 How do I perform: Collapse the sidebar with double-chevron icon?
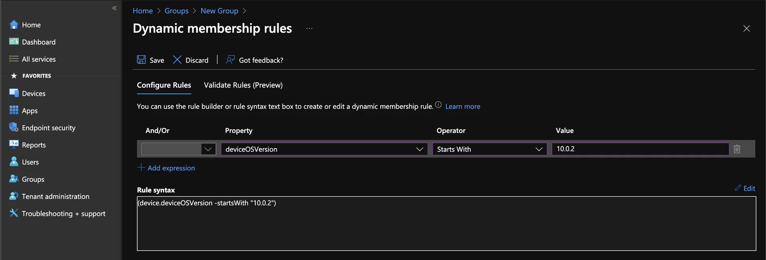[x=115, y=8]
